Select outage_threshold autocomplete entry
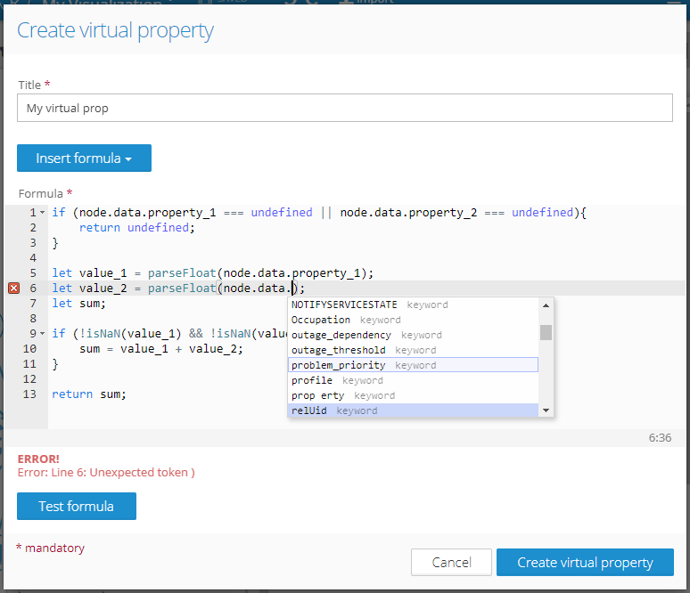Screen dimensions: 690x593 coord(339,350)
